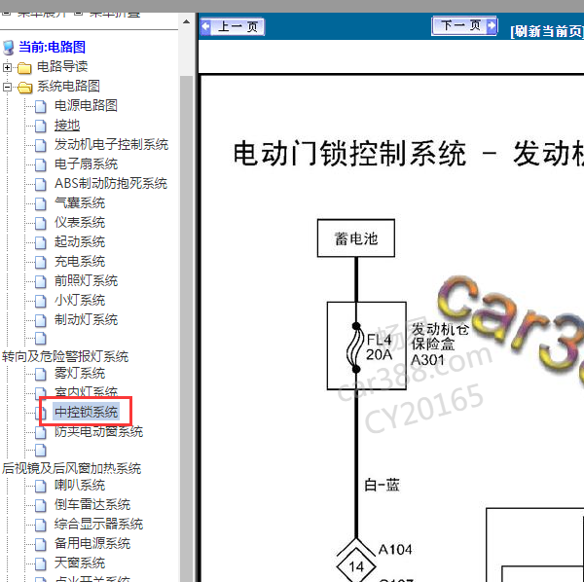Viewport: 584px width, 582px height.
Task: Open 转向及危险警报灯系统 diagram
Action: (65, 357)
